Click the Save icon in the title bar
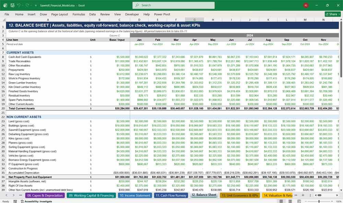The height and width of the screenshot is (203, 343). [12, 5]
